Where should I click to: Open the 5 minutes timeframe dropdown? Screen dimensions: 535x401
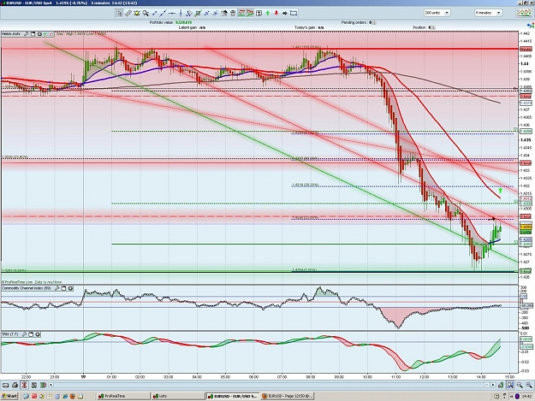click(x=488, y=13)
